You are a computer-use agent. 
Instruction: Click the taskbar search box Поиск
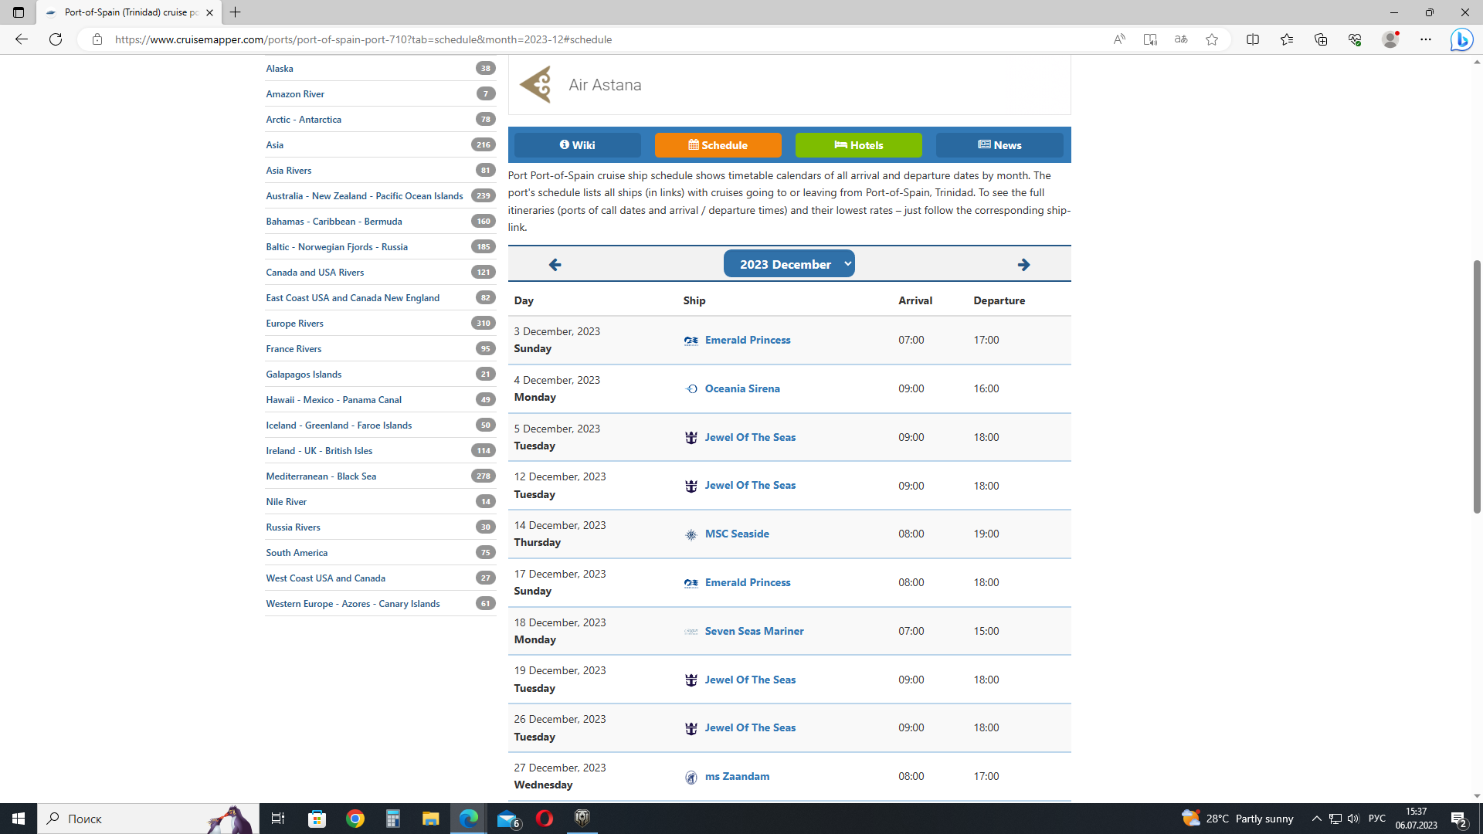(147, 819)
